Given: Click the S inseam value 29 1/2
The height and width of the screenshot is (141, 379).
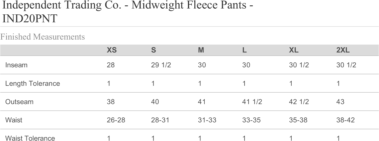Looking at the screenshot, I should pos(161,65).
